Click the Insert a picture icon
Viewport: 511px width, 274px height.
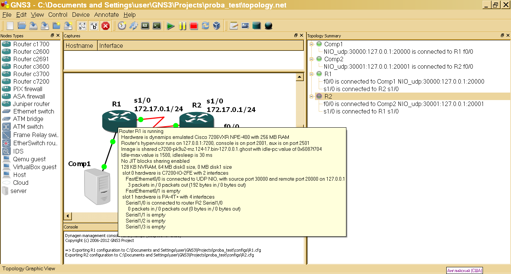tap(245, 26)
